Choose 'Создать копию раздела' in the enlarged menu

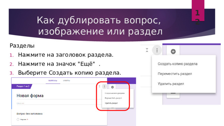177,64
